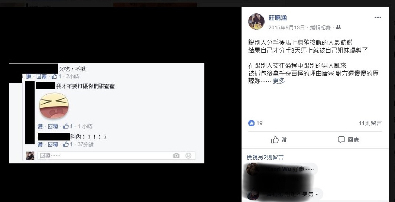
Task: Open the emoji smiley picker in the reply box
Action: 188,156
